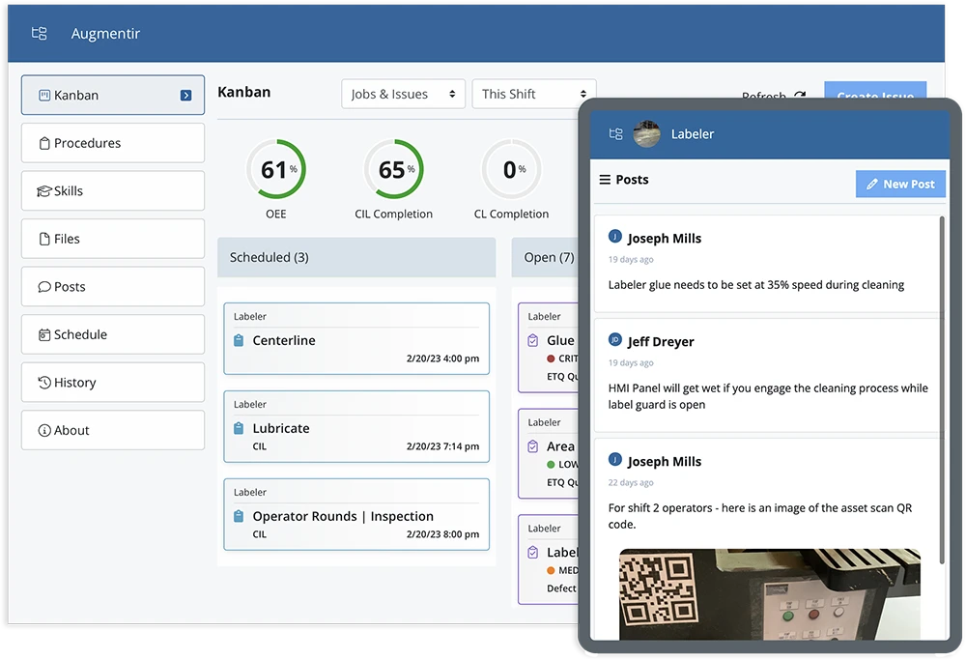966x660 pixels.
Task: Click the Centerline job clipboard icon
Action: pos(239,341)
